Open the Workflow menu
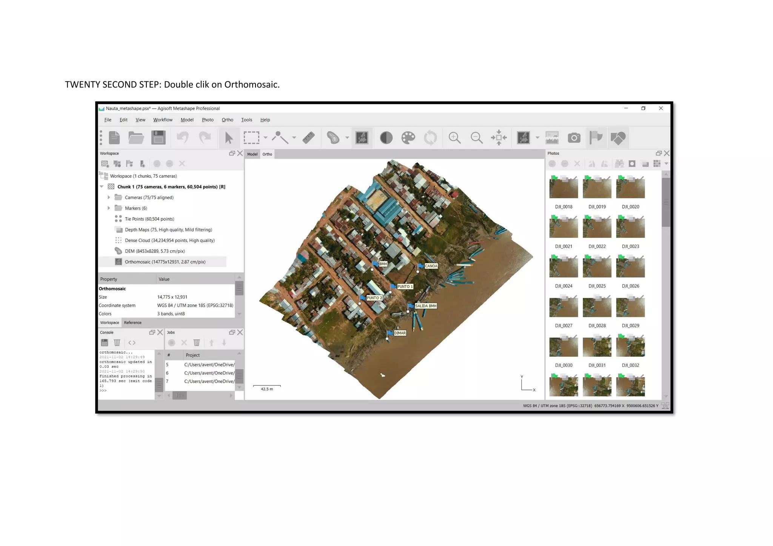 pyautogui.click(x=163, y=120)
